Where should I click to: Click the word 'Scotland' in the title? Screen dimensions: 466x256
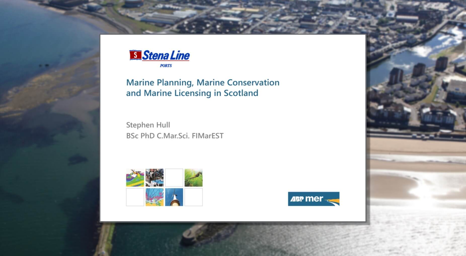point(241,93)
